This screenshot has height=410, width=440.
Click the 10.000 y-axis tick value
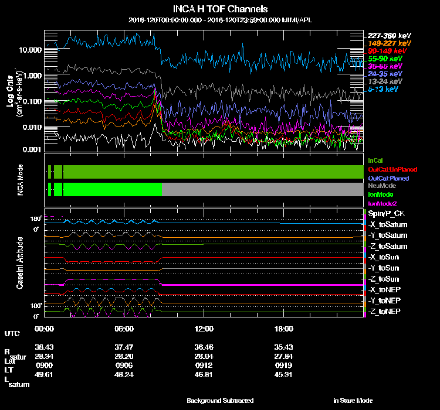click(30, 50)
